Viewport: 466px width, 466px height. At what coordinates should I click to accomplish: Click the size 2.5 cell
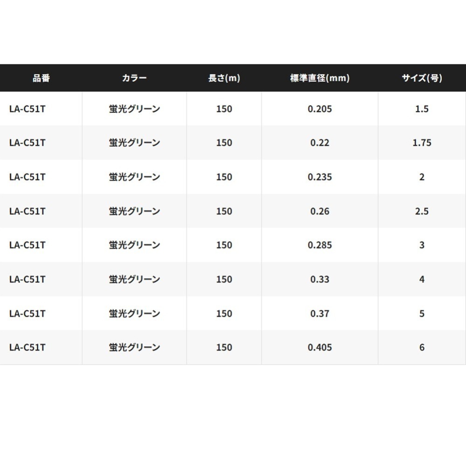[x=421, y=211]
